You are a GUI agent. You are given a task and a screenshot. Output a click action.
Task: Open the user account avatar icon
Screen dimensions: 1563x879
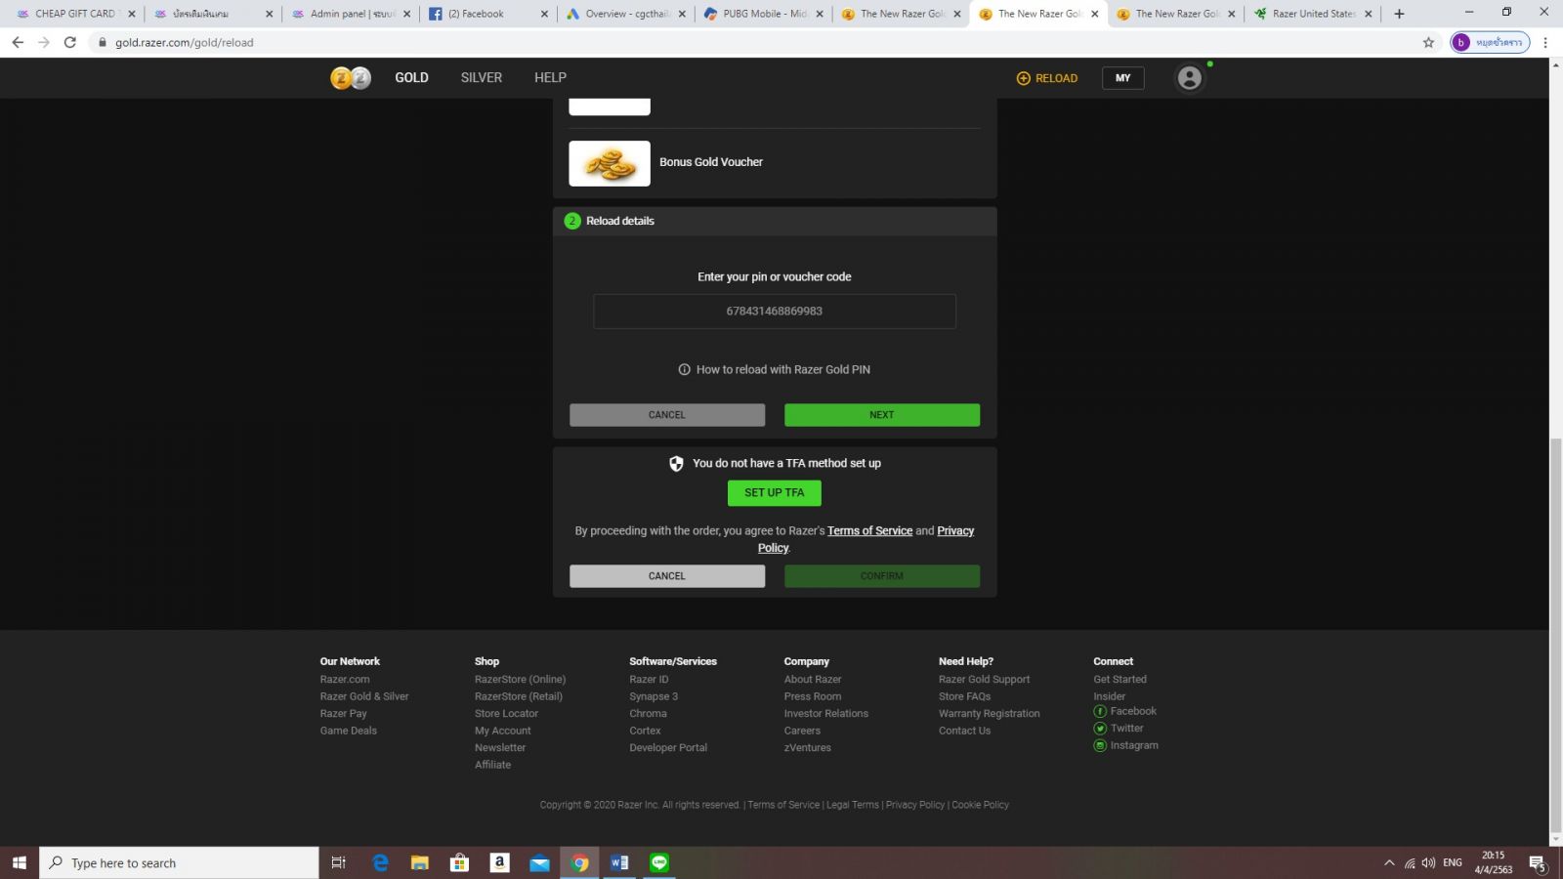[1189, 78]
